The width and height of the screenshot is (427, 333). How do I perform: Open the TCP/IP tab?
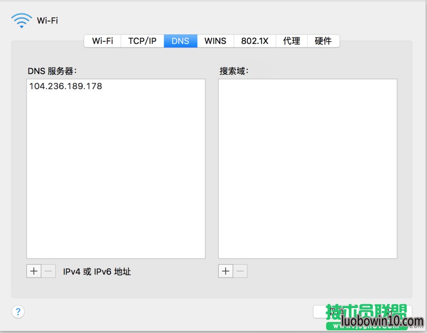point(142,41)
